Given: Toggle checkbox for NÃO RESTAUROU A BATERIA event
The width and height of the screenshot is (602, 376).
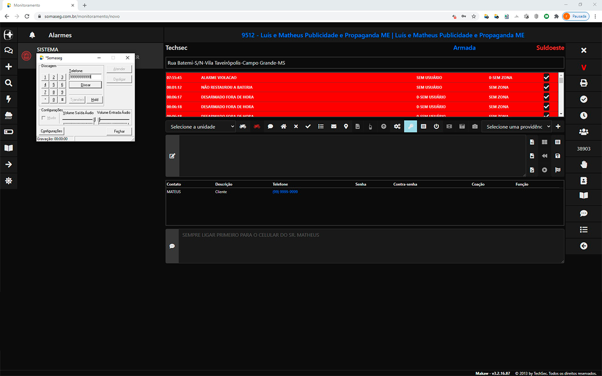Looking at the screenshot, I should [x=546, y=87].
